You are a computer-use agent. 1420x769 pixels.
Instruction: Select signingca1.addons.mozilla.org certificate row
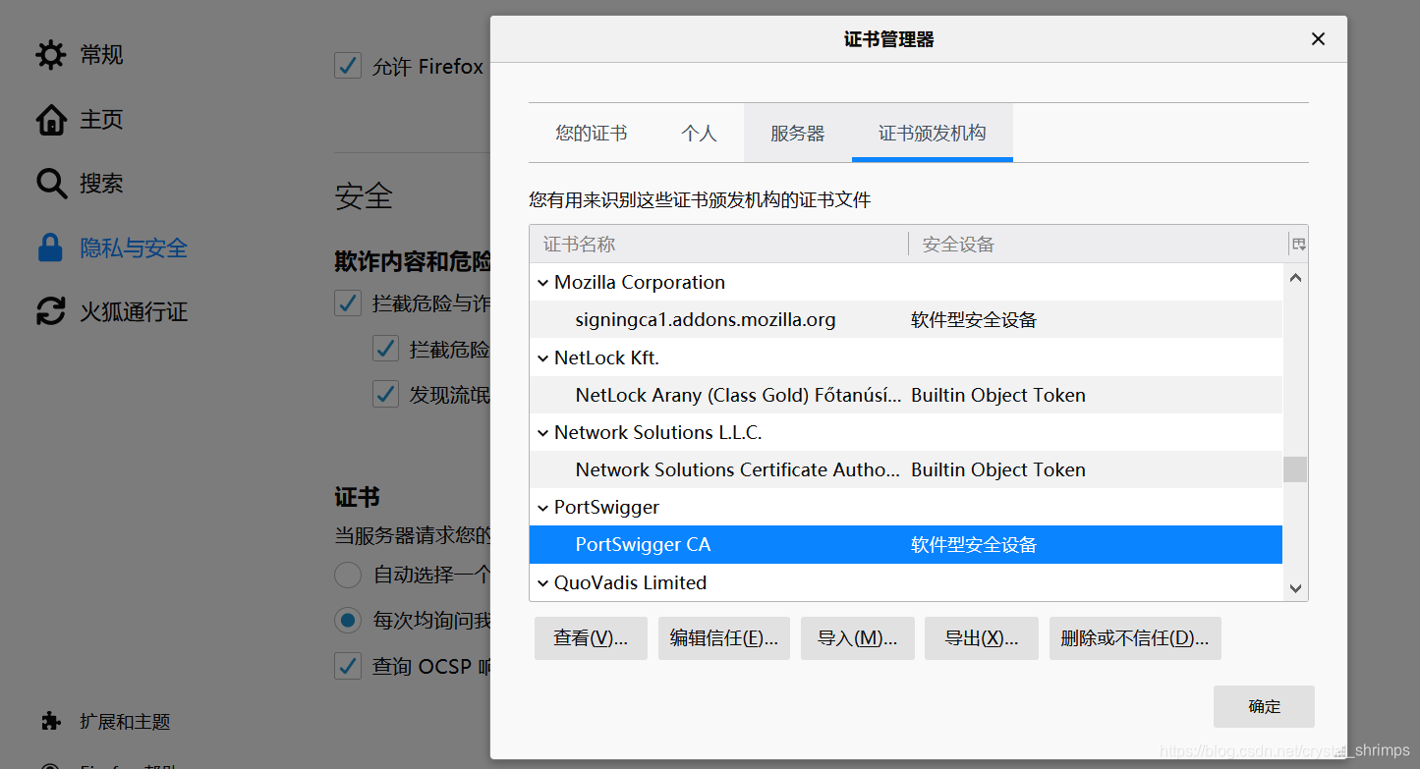click(x=906, y=320)
